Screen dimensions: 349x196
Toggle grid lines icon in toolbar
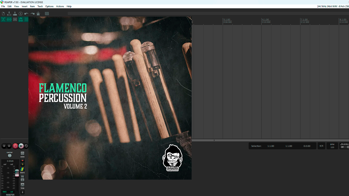tap(26, 19)
